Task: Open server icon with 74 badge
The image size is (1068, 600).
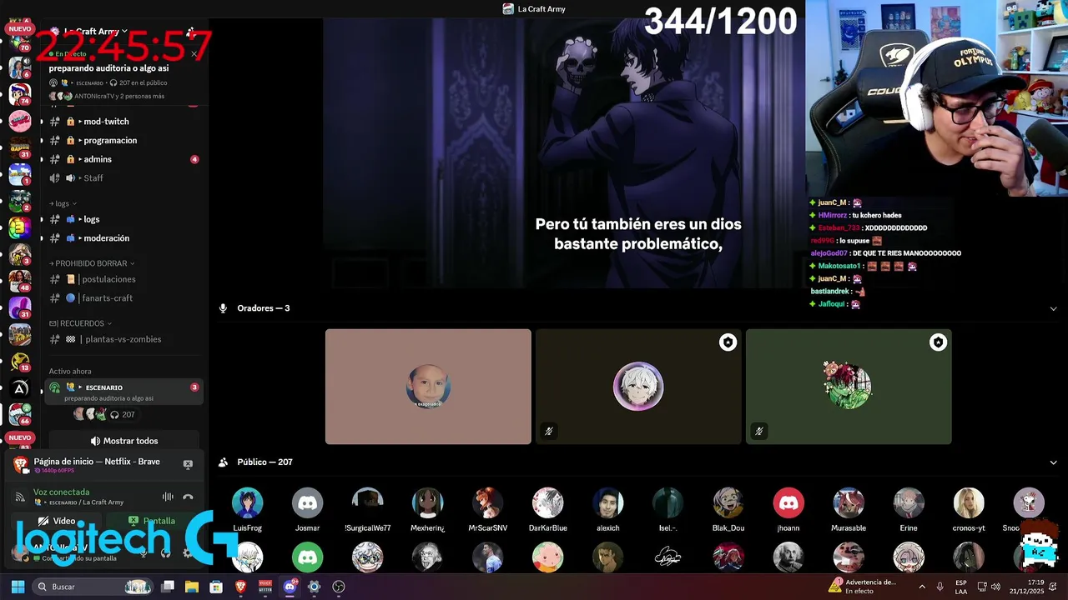Action: pos(19,93)
